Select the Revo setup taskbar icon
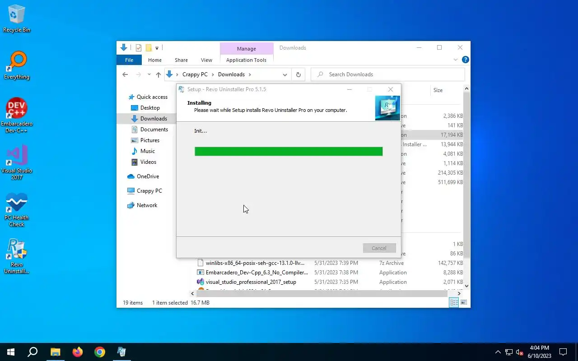 coord(122,352)
